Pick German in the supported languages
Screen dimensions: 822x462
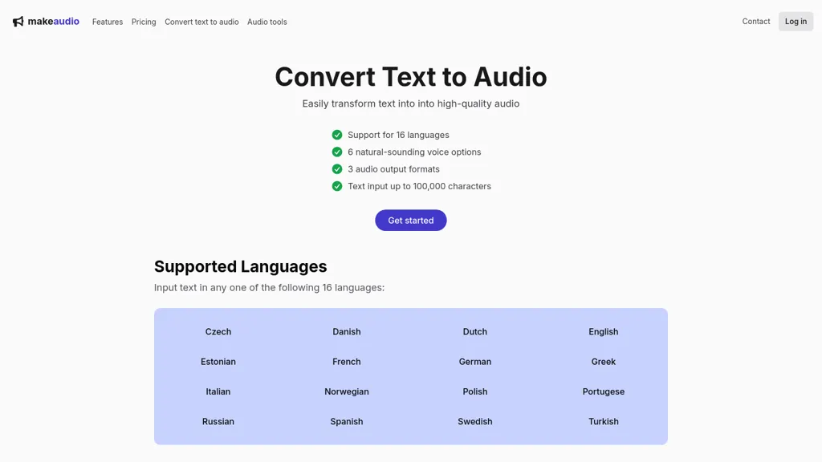(474, 361)
